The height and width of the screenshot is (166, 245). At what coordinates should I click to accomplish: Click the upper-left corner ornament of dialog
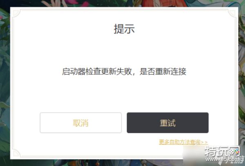17,13
